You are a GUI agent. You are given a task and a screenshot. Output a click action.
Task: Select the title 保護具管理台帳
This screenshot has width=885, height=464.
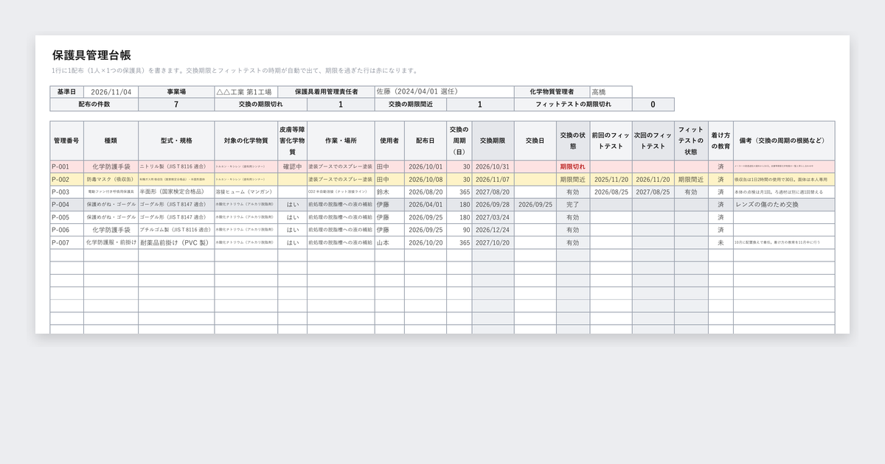tap(92, 55)
